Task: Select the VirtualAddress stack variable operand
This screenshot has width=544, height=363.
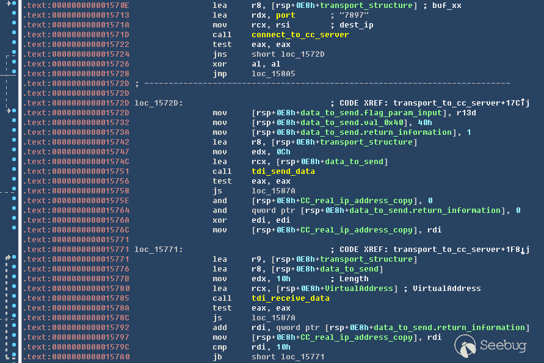Action: coord(359,289)
